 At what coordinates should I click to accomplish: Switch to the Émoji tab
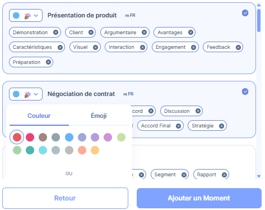(x=99, y=116)
